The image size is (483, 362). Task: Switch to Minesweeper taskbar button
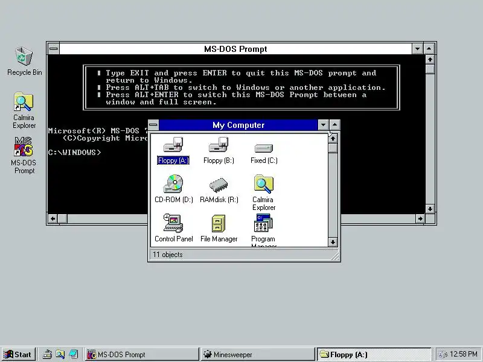click(258, 354)
